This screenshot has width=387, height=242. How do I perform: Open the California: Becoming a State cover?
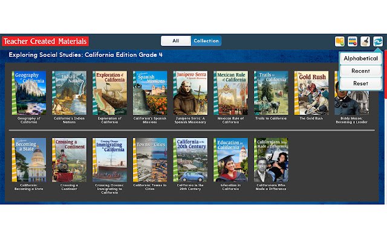click(29, 160)
